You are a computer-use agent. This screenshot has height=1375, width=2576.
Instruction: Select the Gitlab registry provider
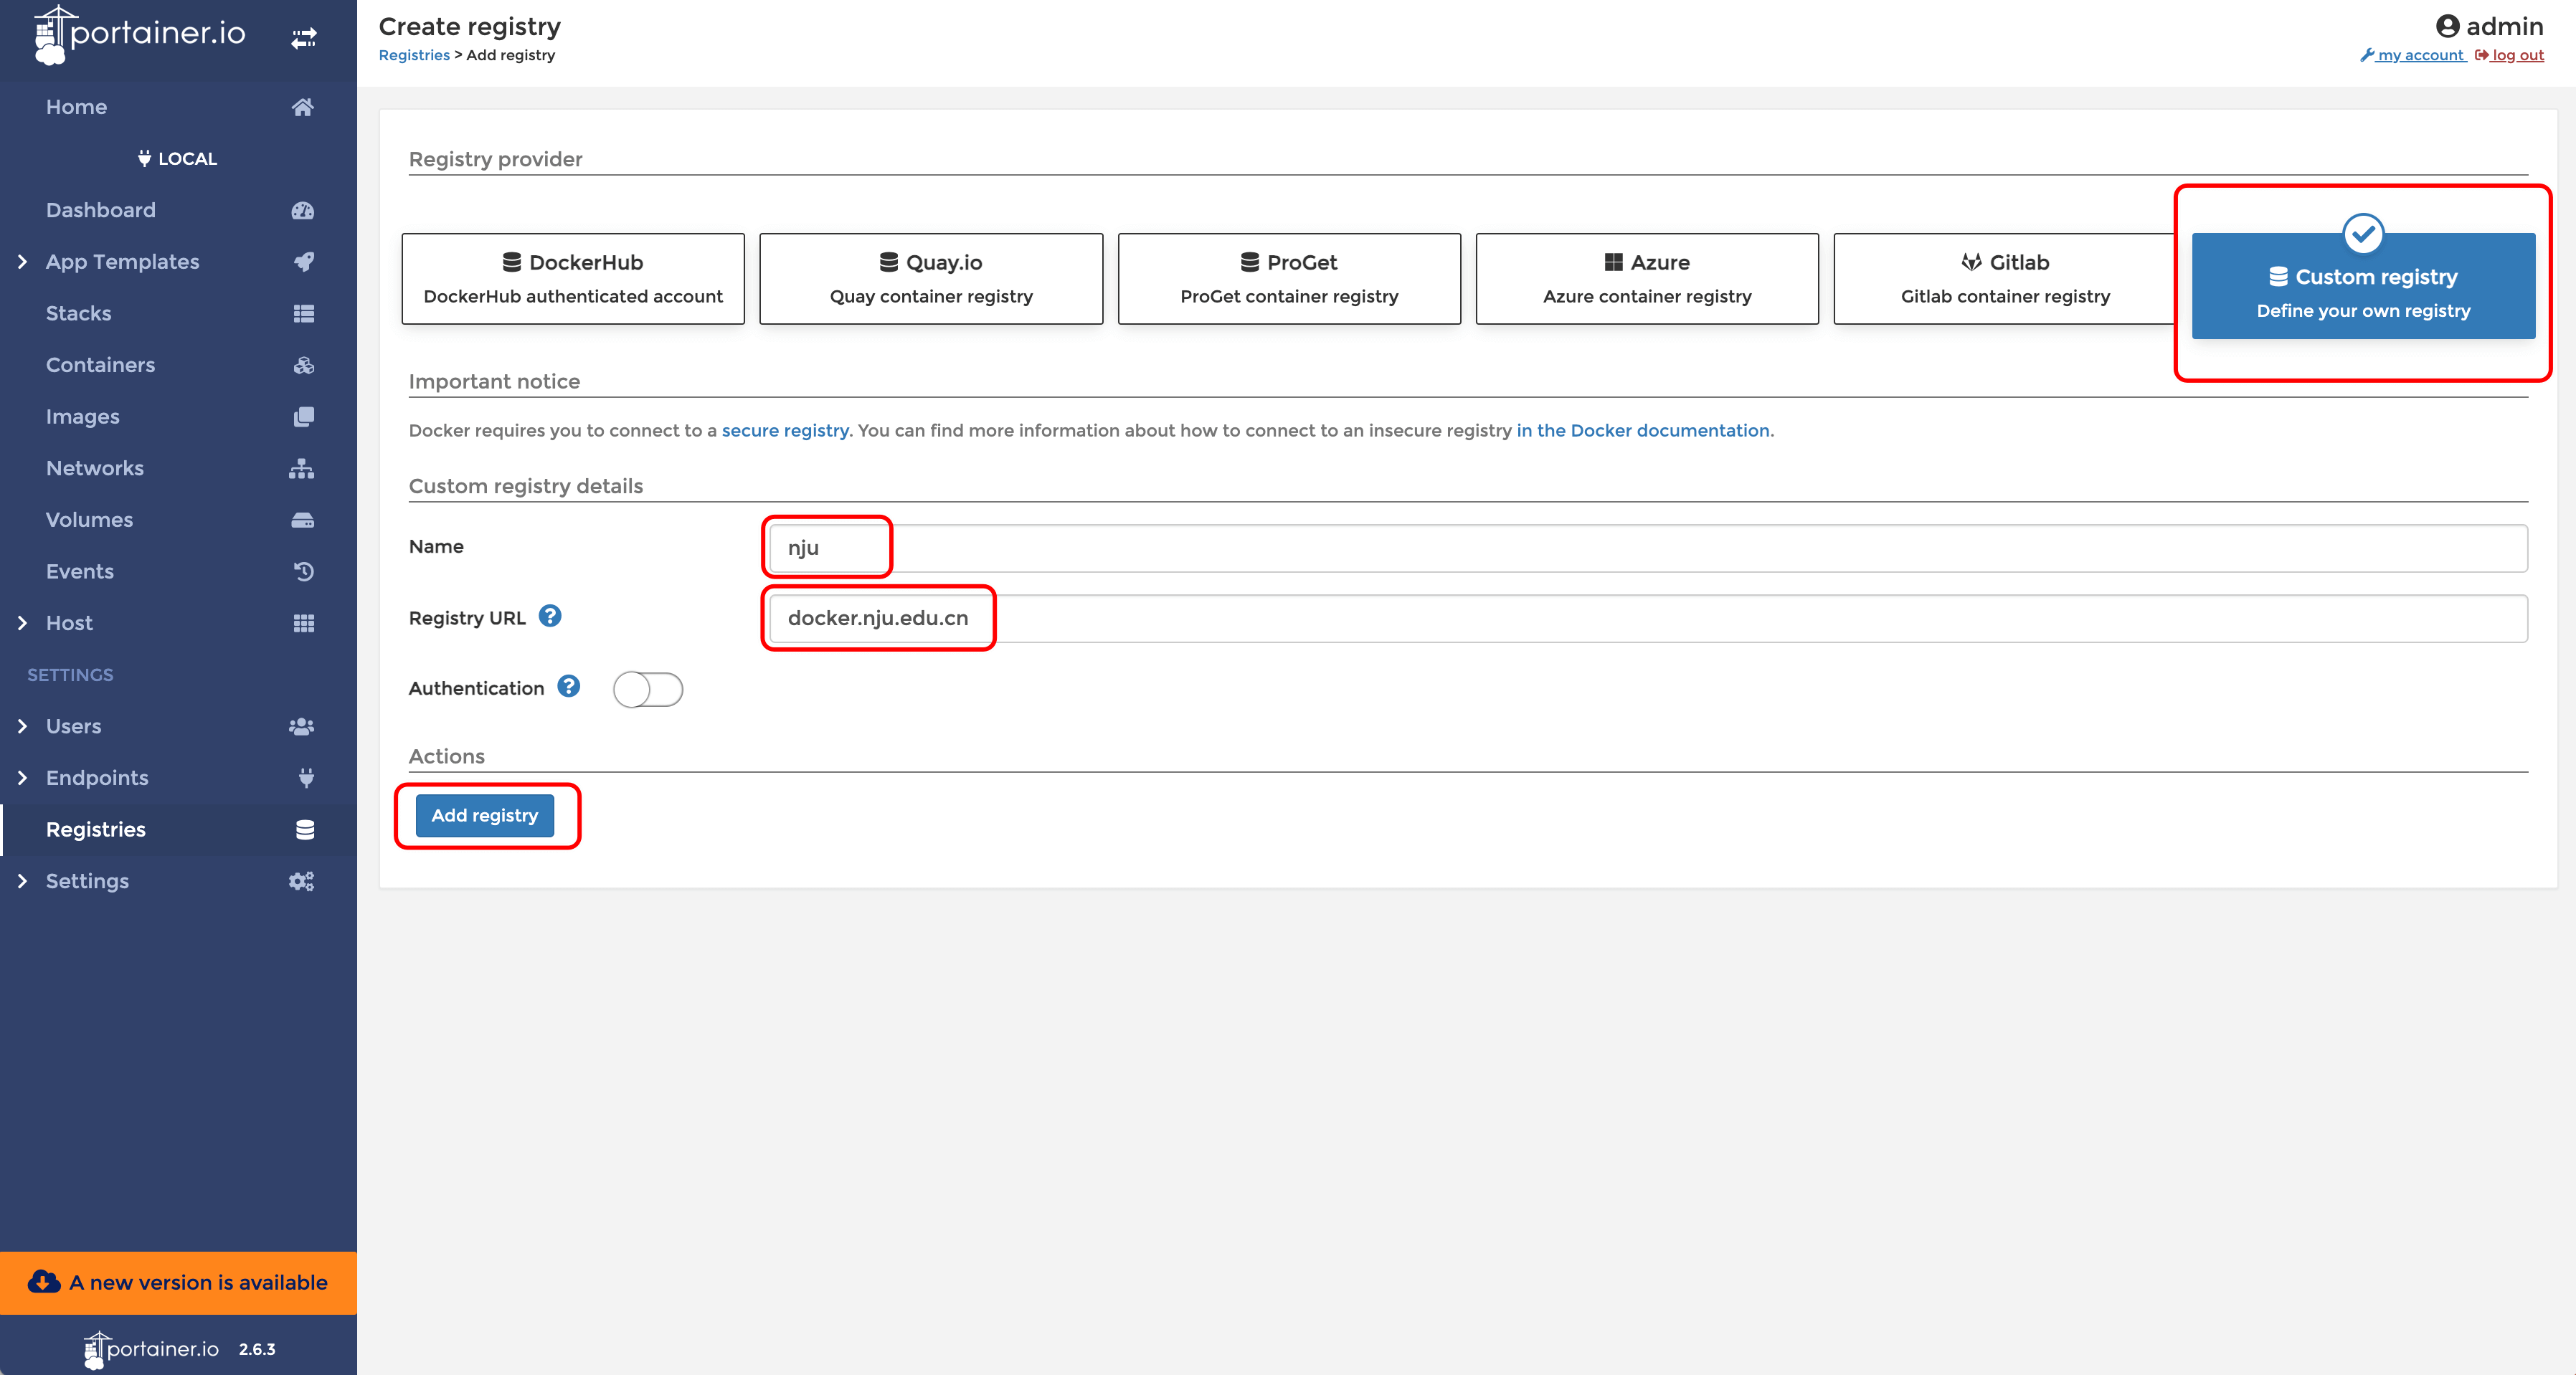pyautogui.click(x=2005, y=279)
